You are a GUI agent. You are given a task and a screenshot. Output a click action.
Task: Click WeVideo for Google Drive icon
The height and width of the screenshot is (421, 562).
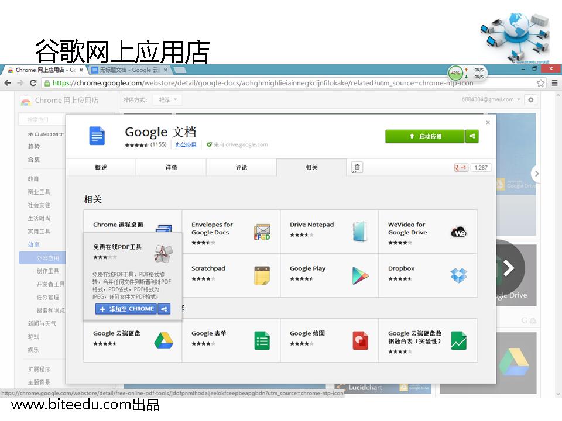459,232
